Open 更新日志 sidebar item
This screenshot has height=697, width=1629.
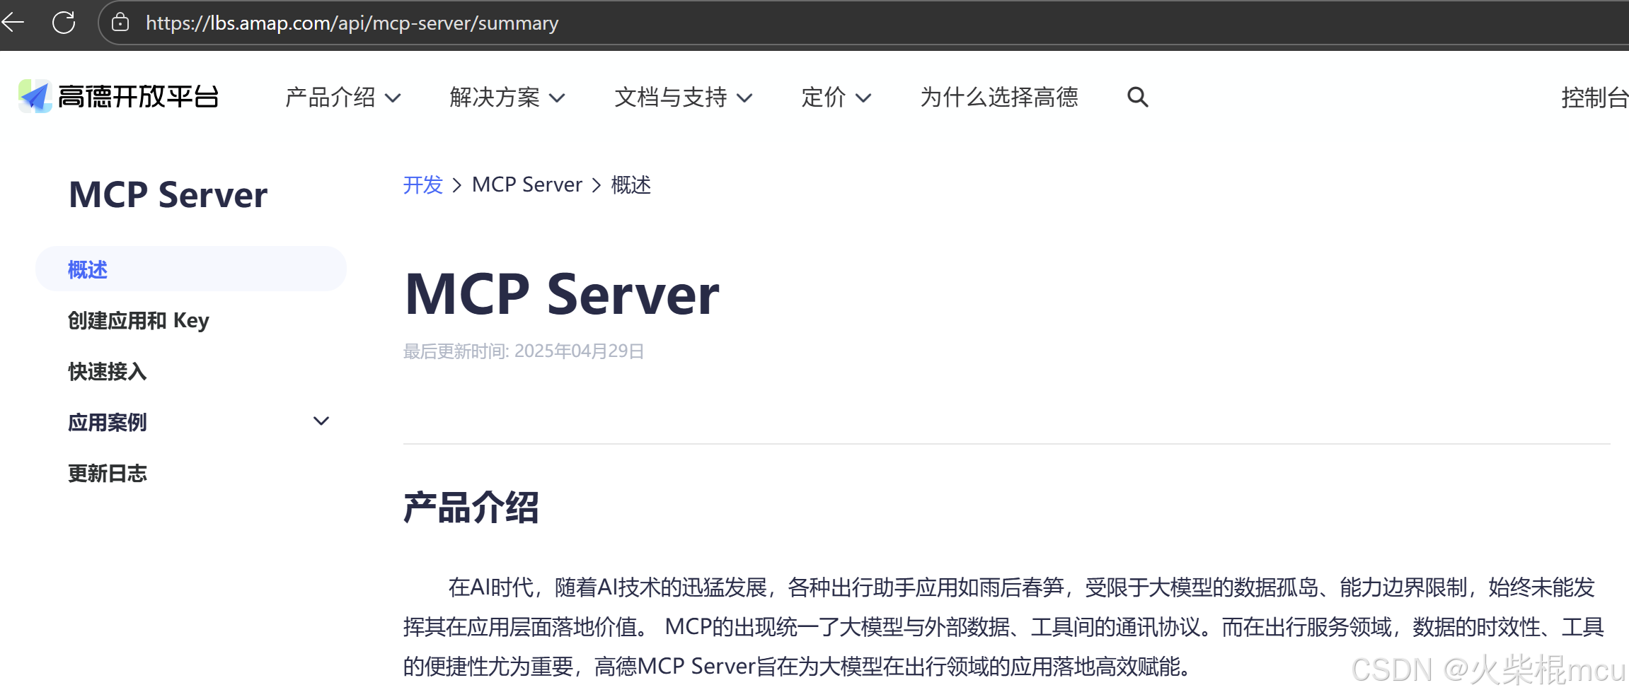108,474
